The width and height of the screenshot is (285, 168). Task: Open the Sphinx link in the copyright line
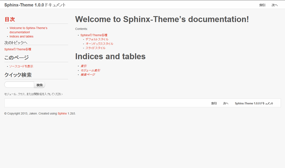62,114
